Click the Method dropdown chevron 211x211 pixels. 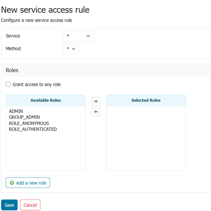pos(74,49)
